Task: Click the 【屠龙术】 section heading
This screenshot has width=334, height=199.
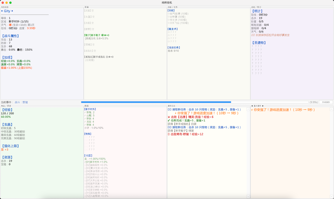Action: tap(173, 29)
